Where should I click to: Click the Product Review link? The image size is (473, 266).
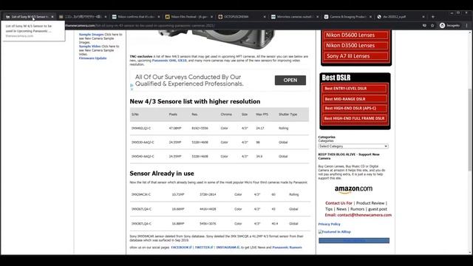coord(370,203)
